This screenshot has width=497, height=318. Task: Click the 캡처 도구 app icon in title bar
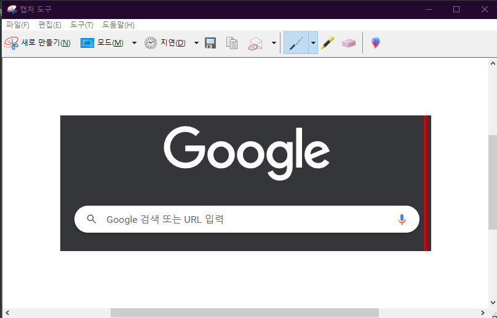[12, 9]
